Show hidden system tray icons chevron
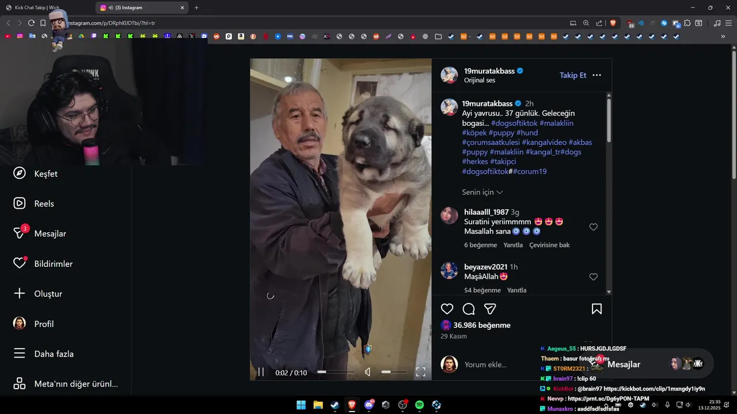This screenshot has height=414, width=737. point(606,405)
